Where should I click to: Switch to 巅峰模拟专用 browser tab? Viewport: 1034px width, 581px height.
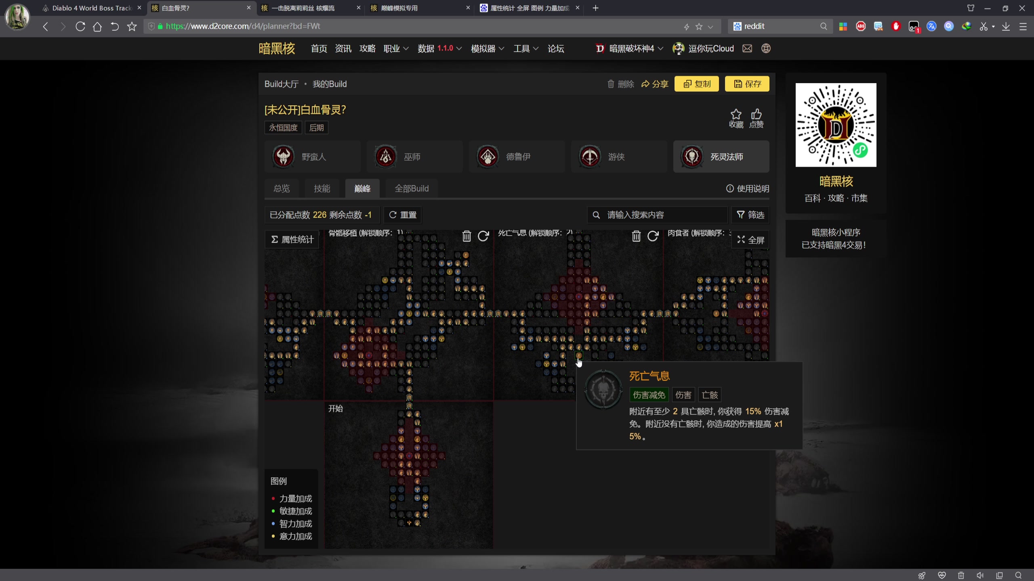[420, 8]
